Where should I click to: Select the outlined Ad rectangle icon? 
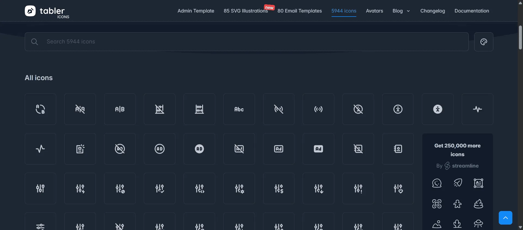[x=279, y=149]
